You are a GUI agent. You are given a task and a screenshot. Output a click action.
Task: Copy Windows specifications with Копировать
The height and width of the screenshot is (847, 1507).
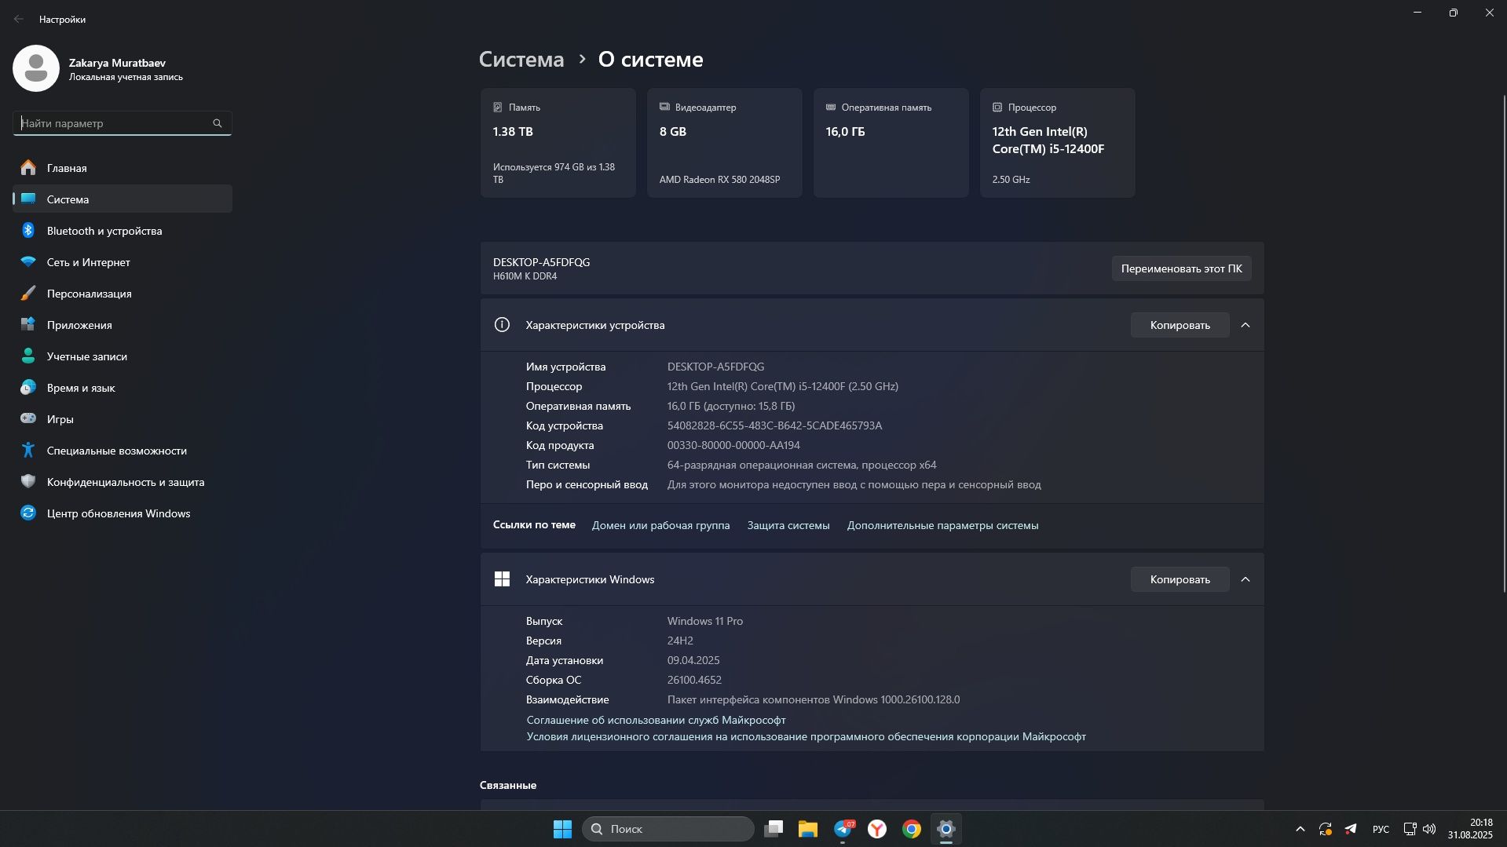(1180, 579)
